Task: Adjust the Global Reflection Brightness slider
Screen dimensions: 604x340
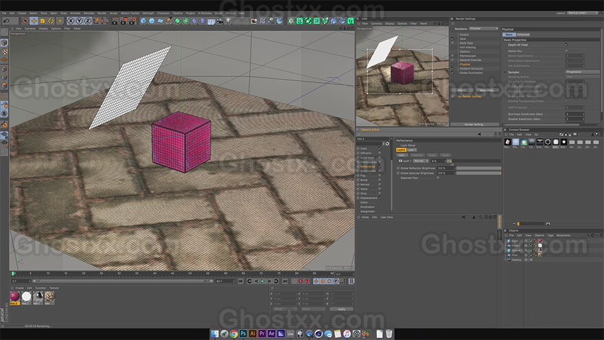Action: coord(479,168)
